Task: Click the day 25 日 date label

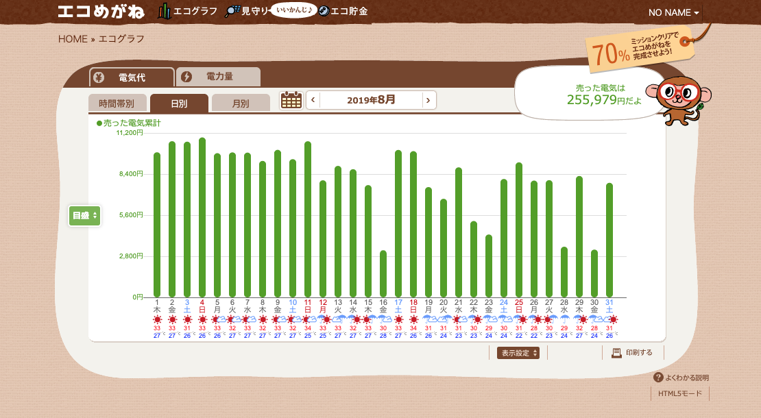Action: point(519,306)
